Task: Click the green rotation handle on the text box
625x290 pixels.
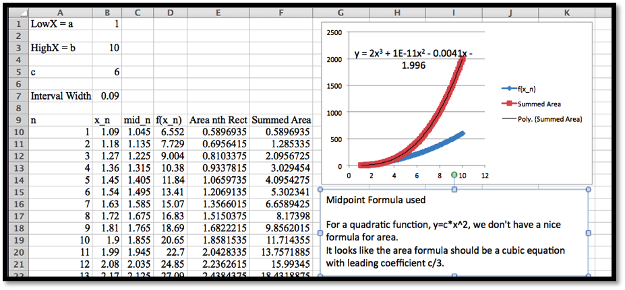Action: [x=453, y=176]
